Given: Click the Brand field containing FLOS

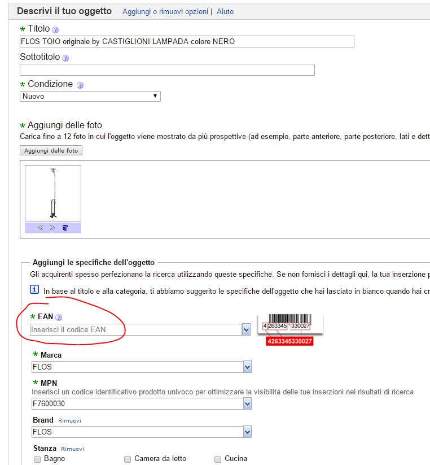Looking at the screenshot, I should tap(138, 432).
